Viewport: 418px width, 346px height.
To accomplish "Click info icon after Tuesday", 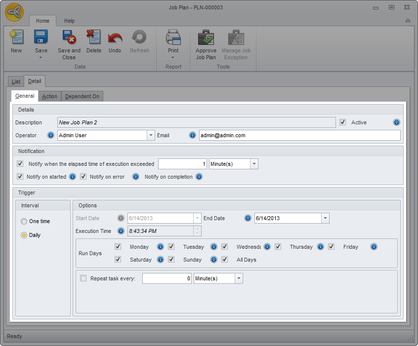I will point(214,247).
